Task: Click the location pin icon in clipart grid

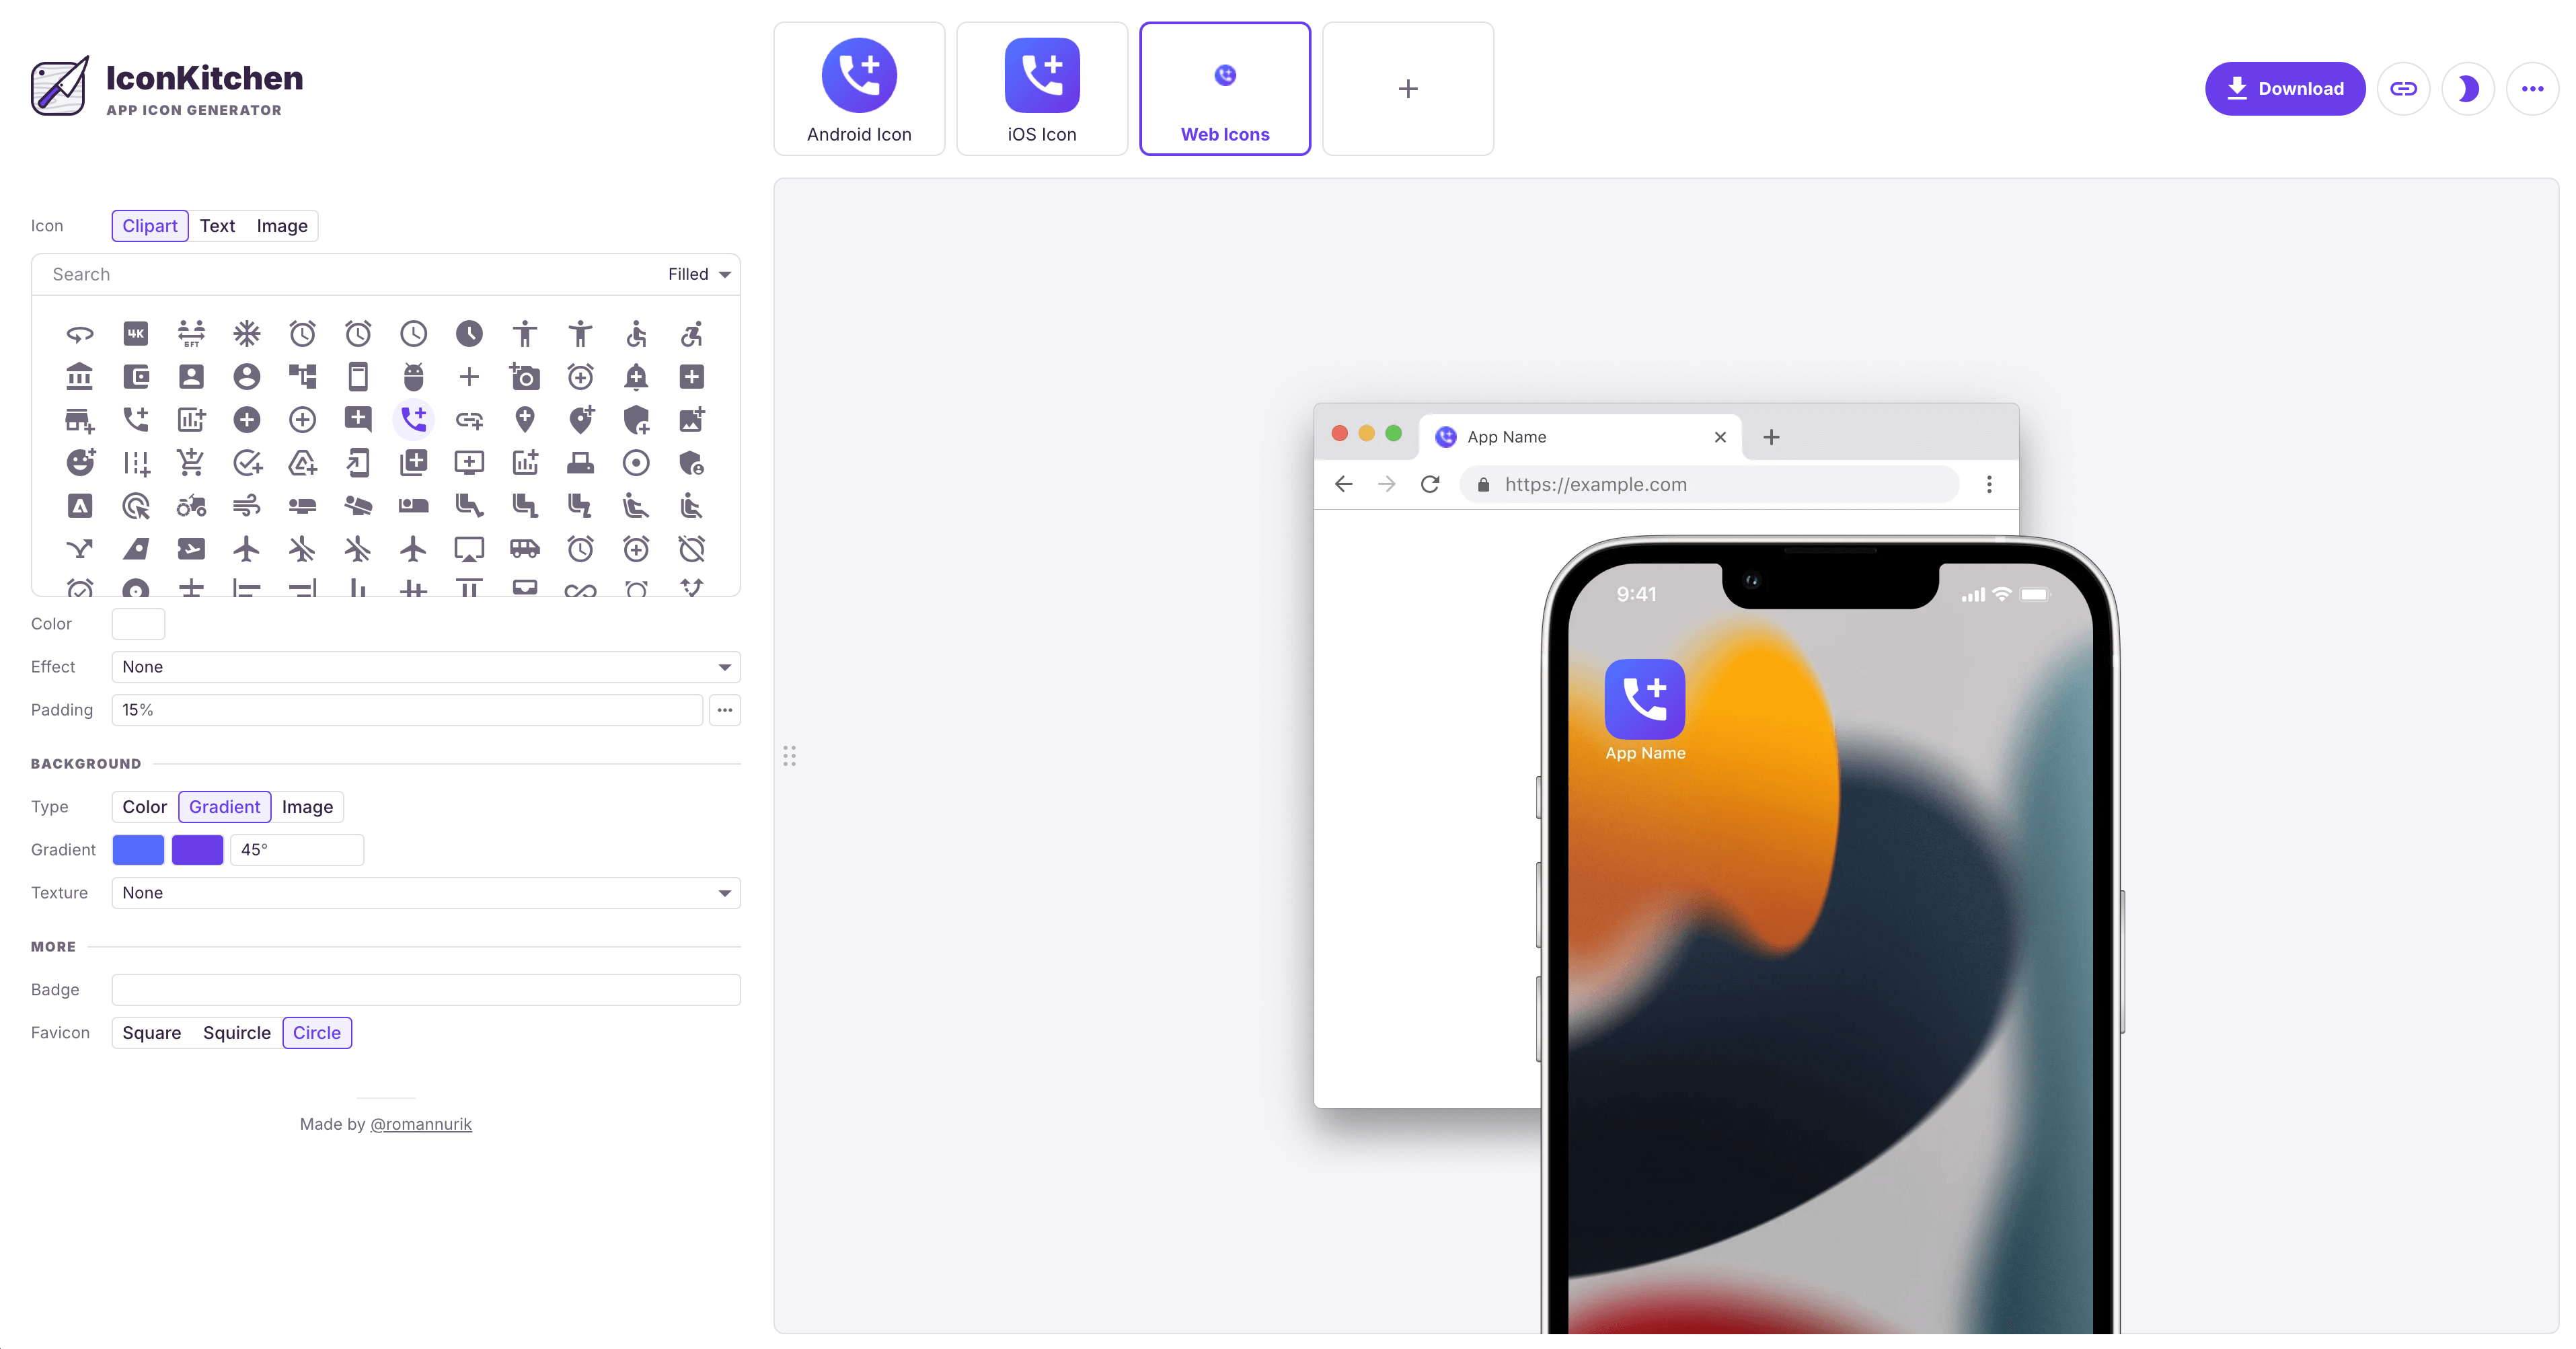Action: click(x=523, y=419)
